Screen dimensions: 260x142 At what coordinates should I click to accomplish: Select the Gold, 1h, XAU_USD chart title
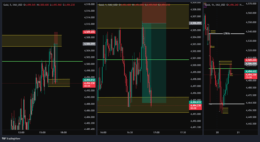point(215,5)
